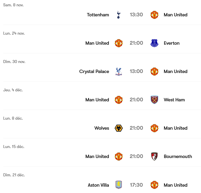Screen dimensions: 201x193
Task: Select the Crystal Palace crest icon
Action: click(118, 71)
